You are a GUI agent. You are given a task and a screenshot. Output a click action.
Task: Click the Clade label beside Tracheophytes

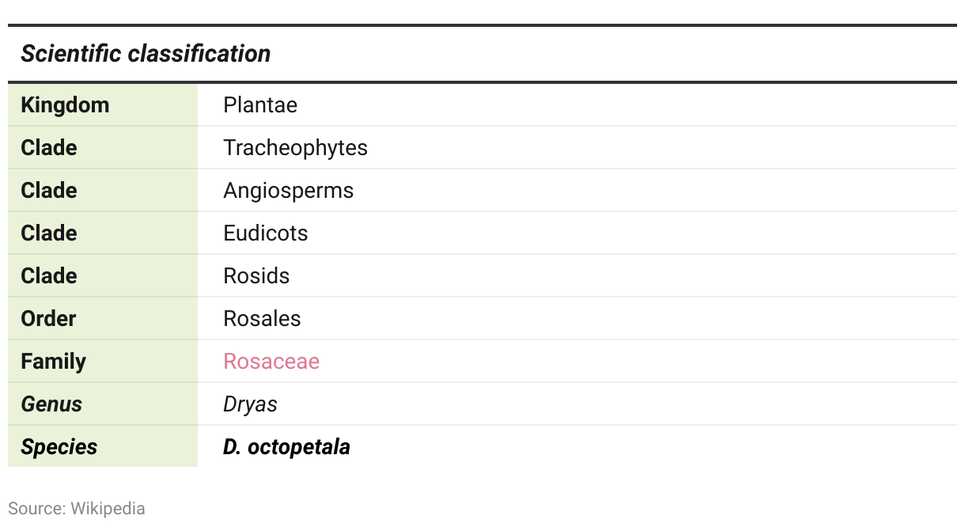point(49,148)
